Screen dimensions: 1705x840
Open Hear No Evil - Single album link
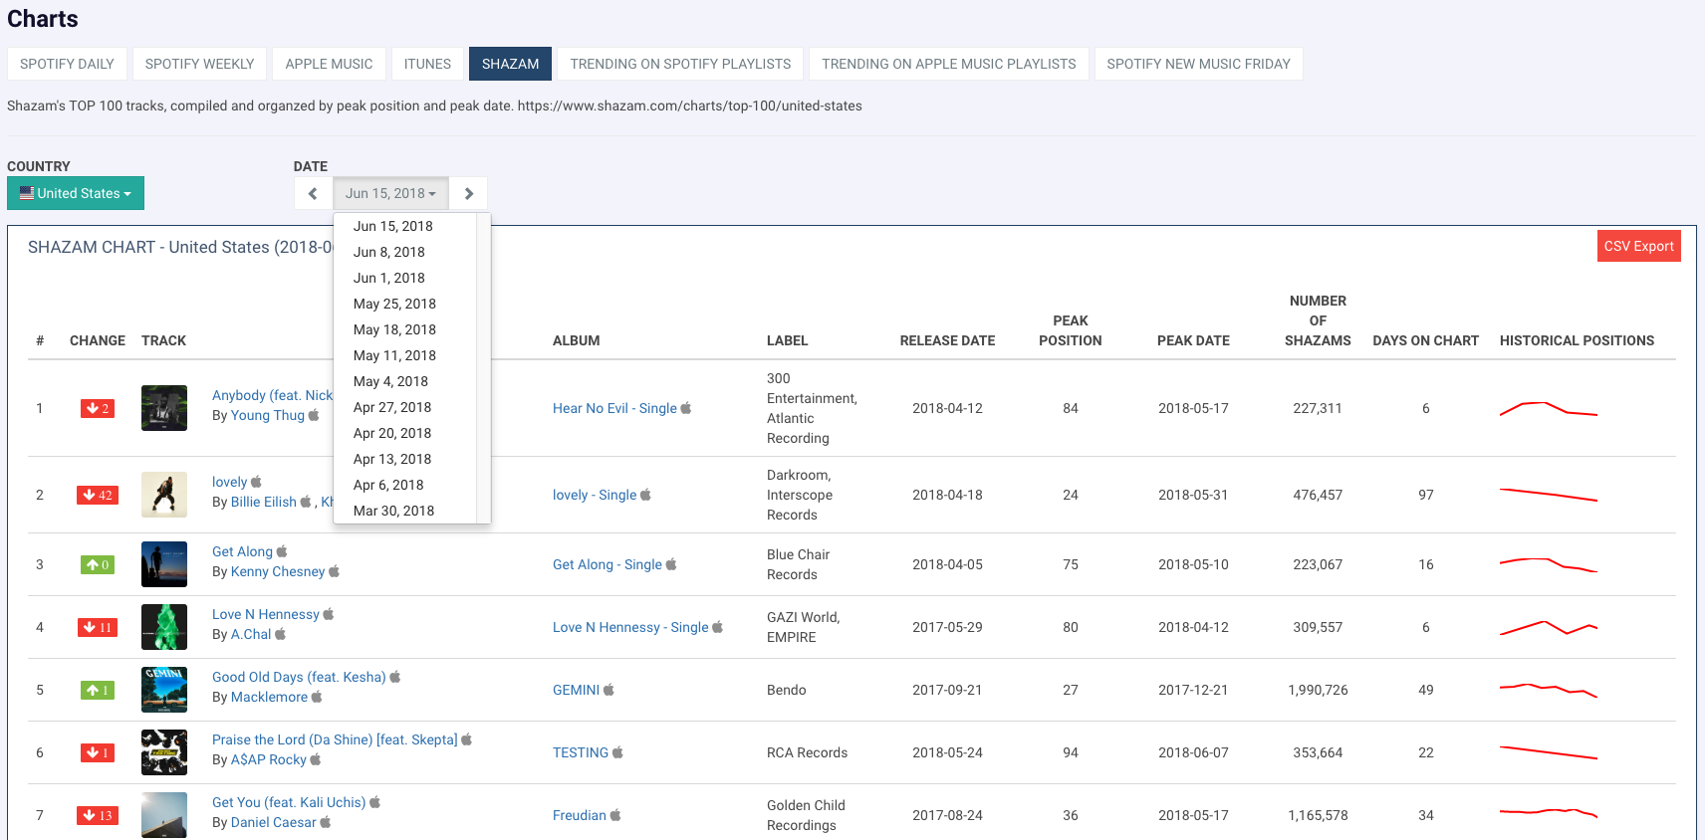click(614, 408)
